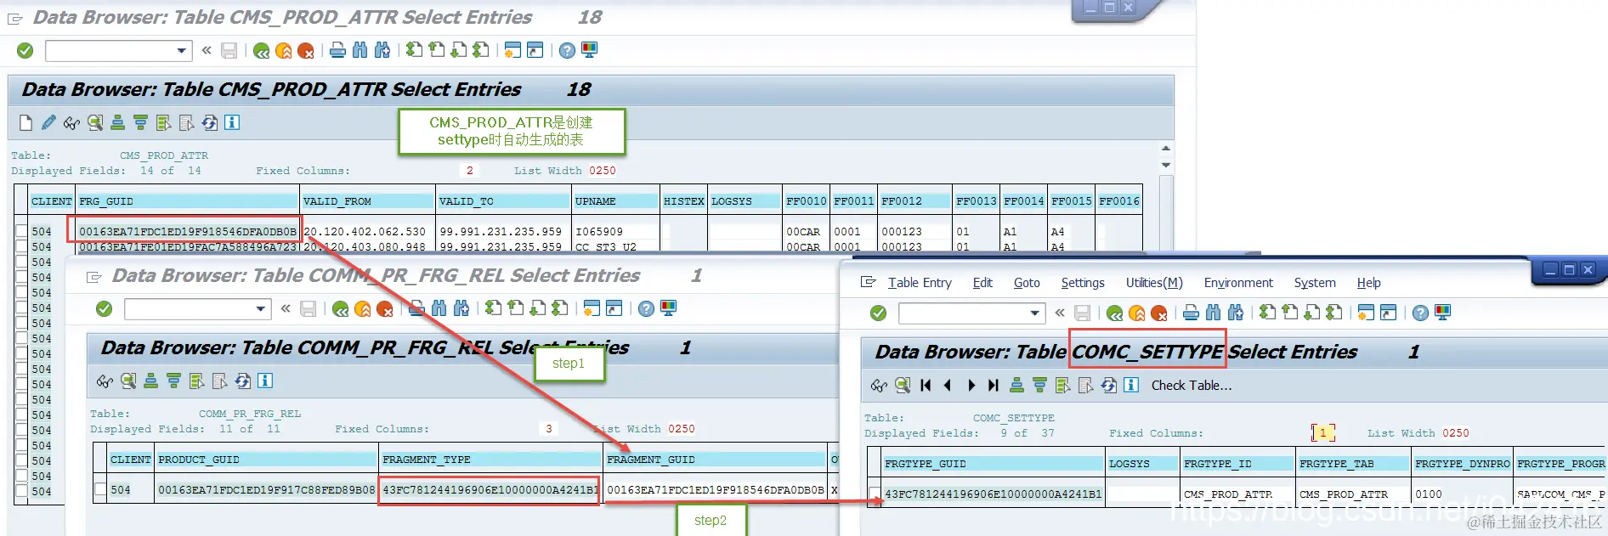Click Create new entry icon in CMS_PROD_ATTR toolbar
This screenshot has height=536, width=1608.
25,123
